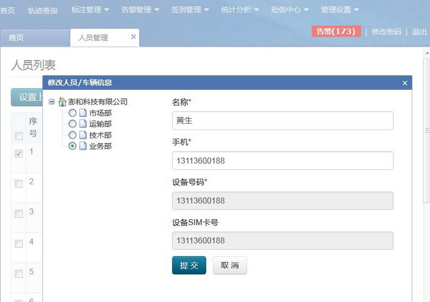Click the company home icon in tree

pyautogui.click(x=62, y=102)
